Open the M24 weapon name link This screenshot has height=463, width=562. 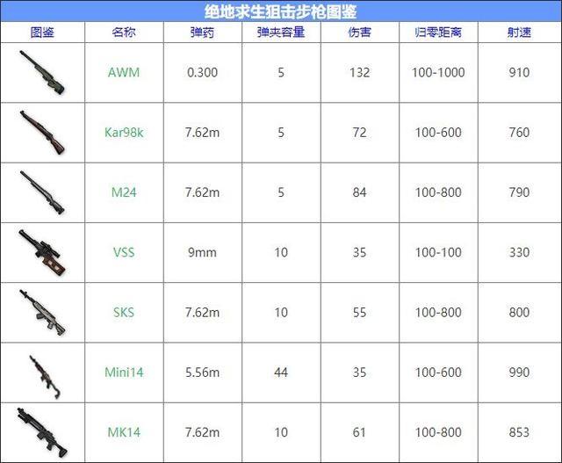tap(124, 192)
